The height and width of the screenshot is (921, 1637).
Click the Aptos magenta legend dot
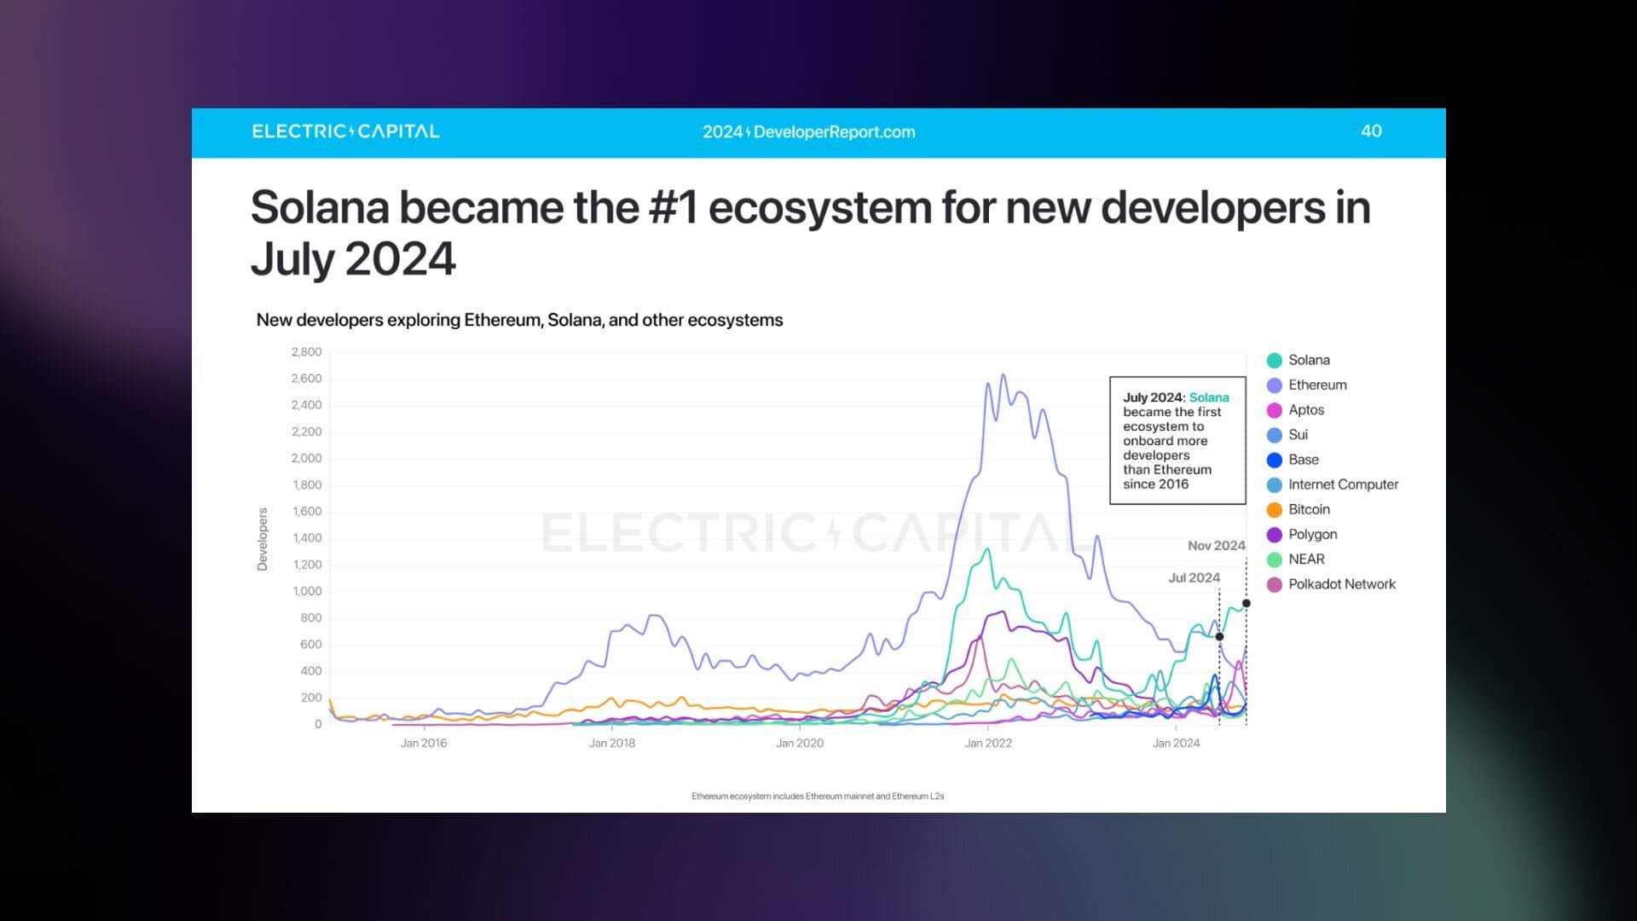[x=1274, y=410]
